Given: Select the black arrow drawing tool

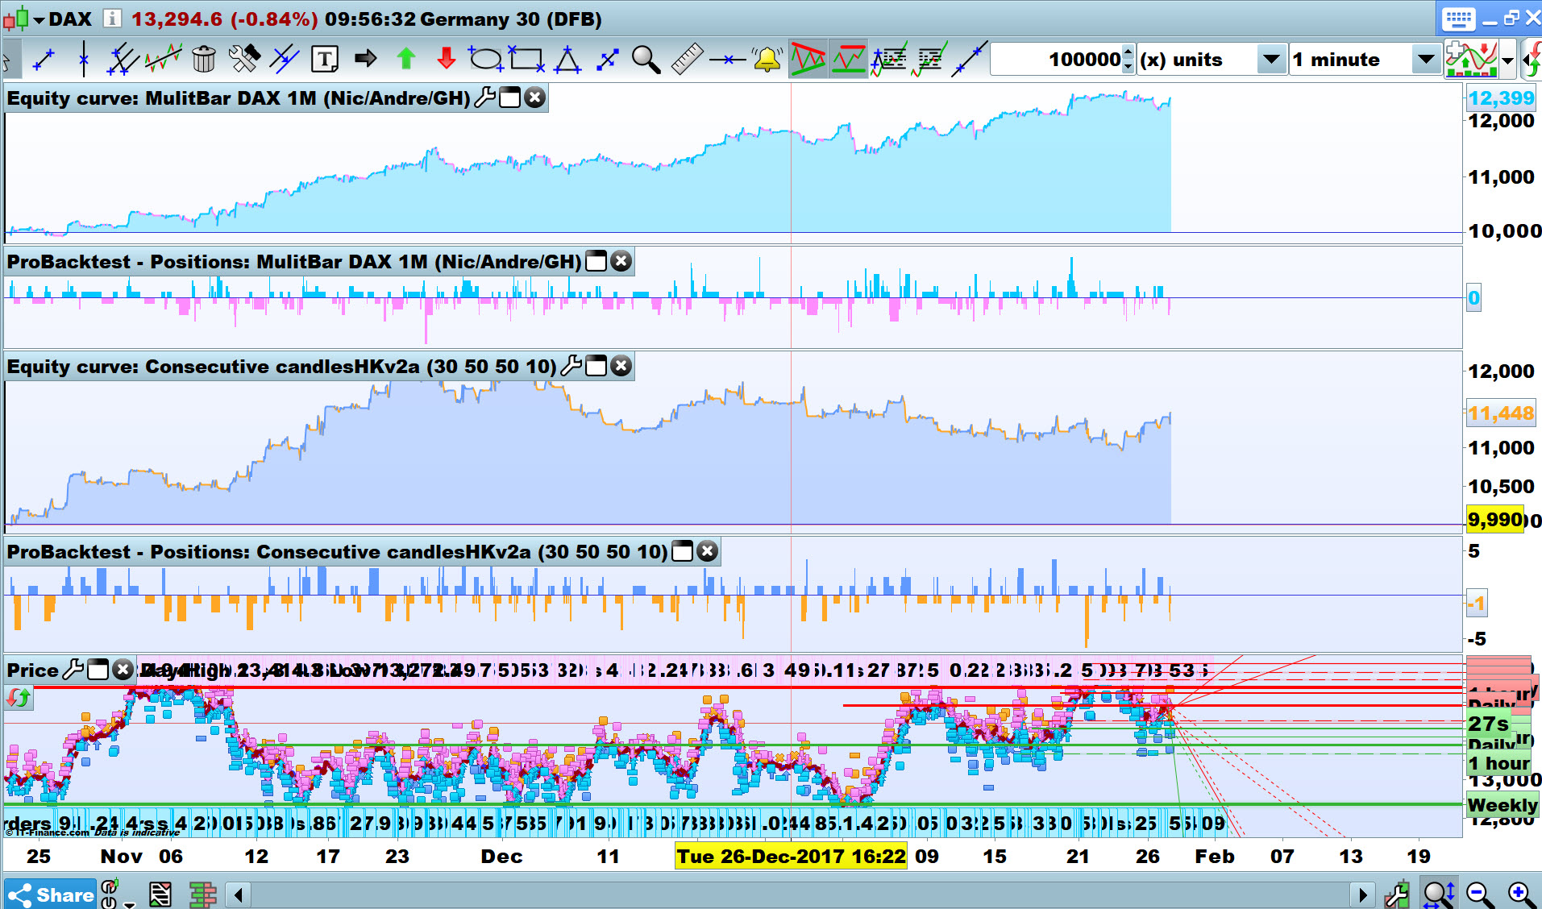Looking at the screenshot, I should click(x=365, y=59).
